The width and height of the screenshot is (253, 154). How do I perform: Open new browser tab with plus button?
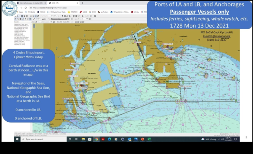pos(82,3)
